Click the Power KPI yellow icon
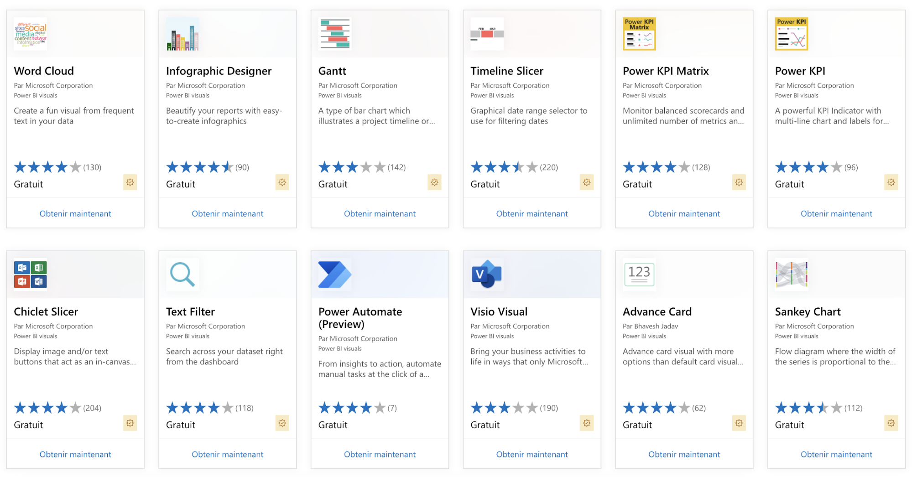 click(x=792, y=34)
